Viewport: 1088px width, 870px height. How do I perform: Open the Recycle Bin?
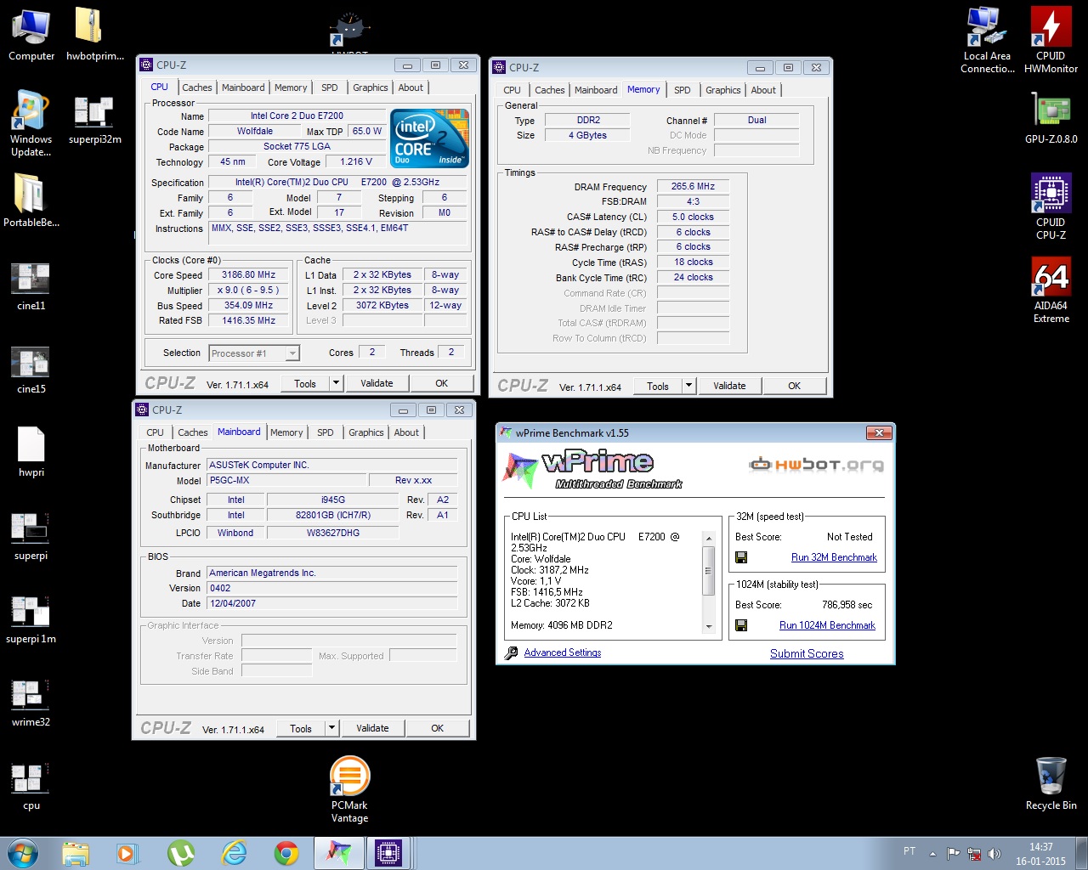(1051, 783)
